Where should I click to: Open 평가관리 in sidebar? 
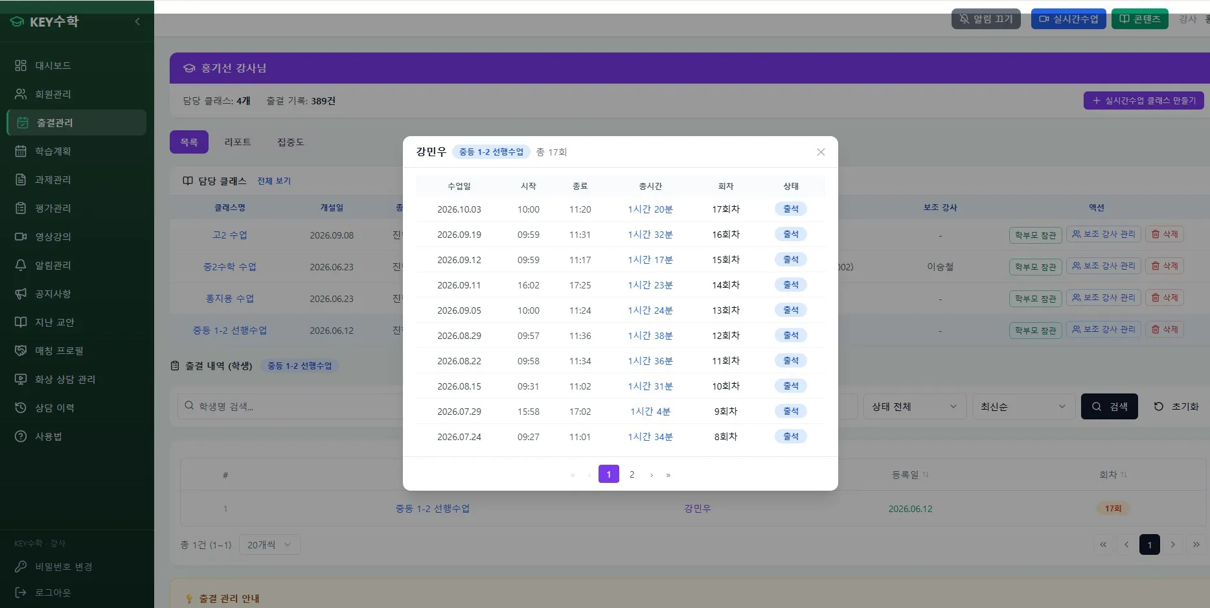coord(76,208)
